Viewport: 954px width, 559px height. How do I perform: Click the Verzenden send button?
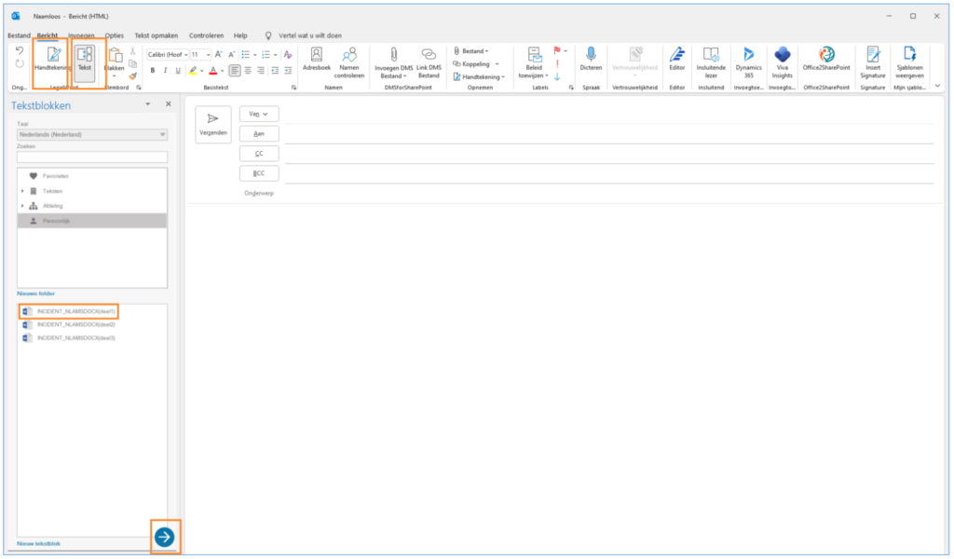point(213,125)
